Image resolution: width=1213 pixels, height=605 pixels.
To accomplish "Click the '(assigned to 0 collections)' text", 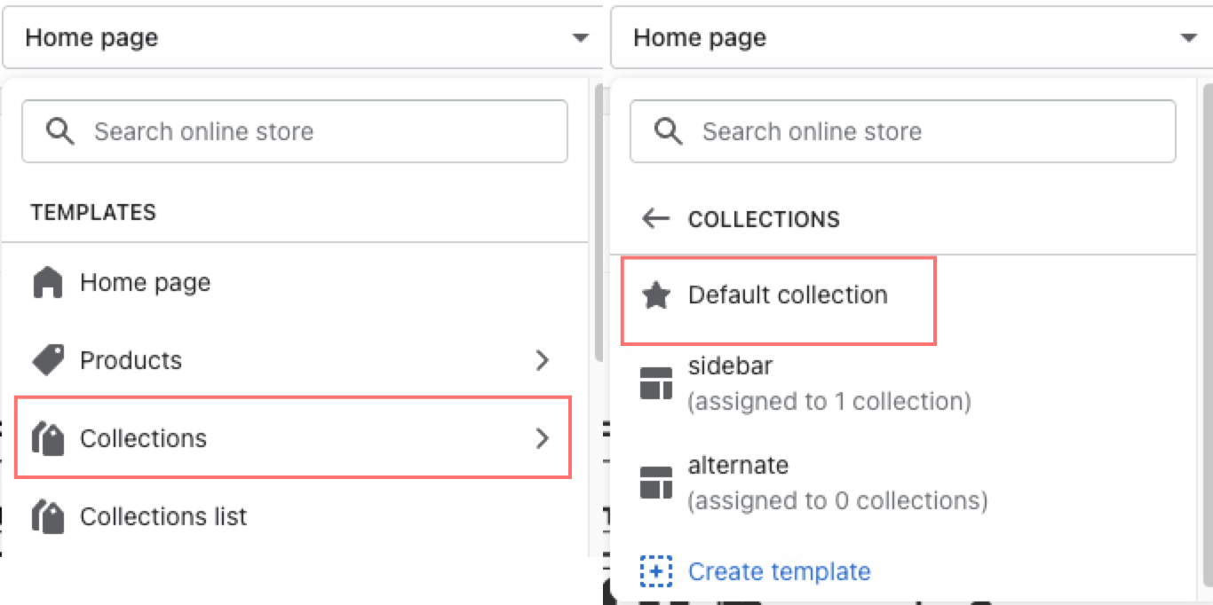I will 838,501.
